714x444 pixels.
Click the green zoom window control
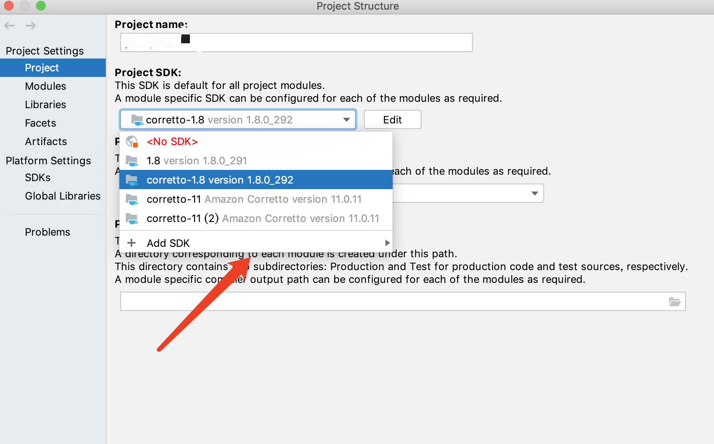pos(40,6)
